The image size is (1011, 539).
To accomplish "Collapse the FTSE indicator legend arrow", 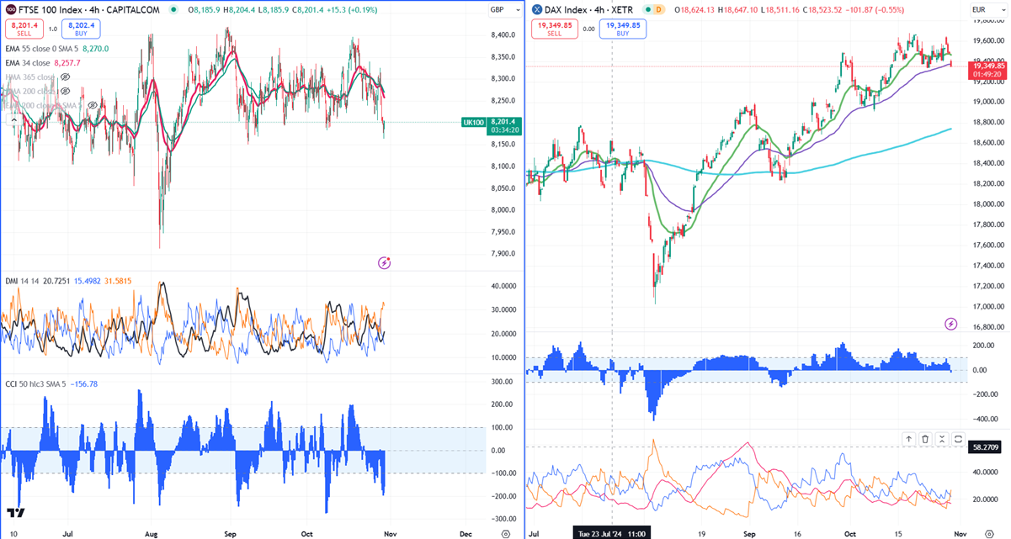I will [x=14, y=119].
